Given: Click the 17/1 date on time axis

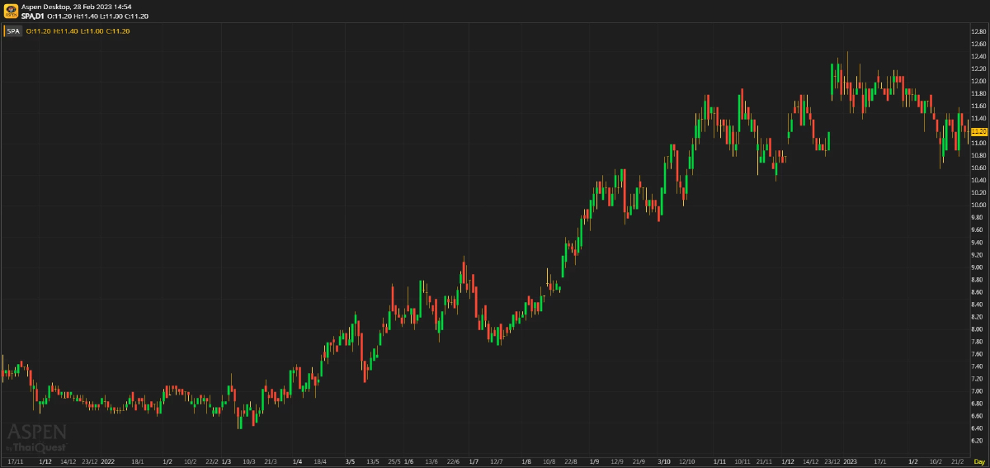Looking at the screenshot, I should (x=879, y=461).
